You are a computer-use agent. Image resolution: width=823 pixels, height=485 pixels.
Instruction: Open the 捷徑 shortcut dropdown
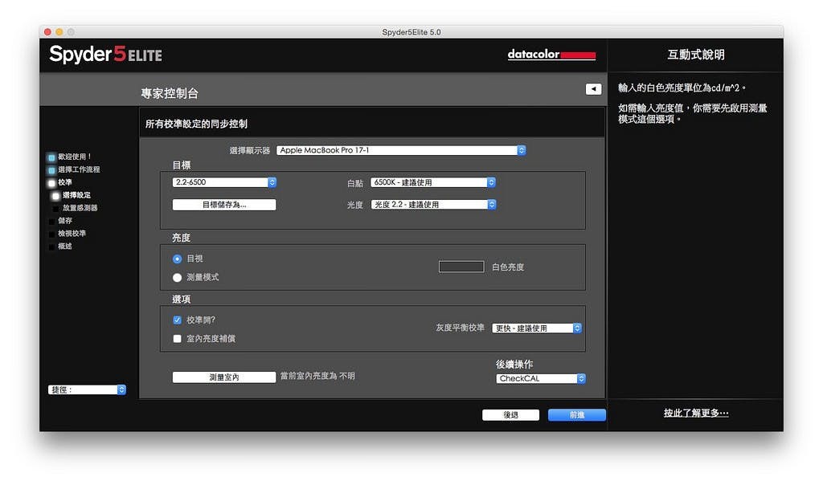(x=87, y=389)
